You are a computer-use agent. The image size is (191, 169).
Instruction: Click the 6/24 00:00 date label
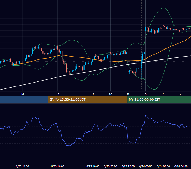click(x=145, y=166)
